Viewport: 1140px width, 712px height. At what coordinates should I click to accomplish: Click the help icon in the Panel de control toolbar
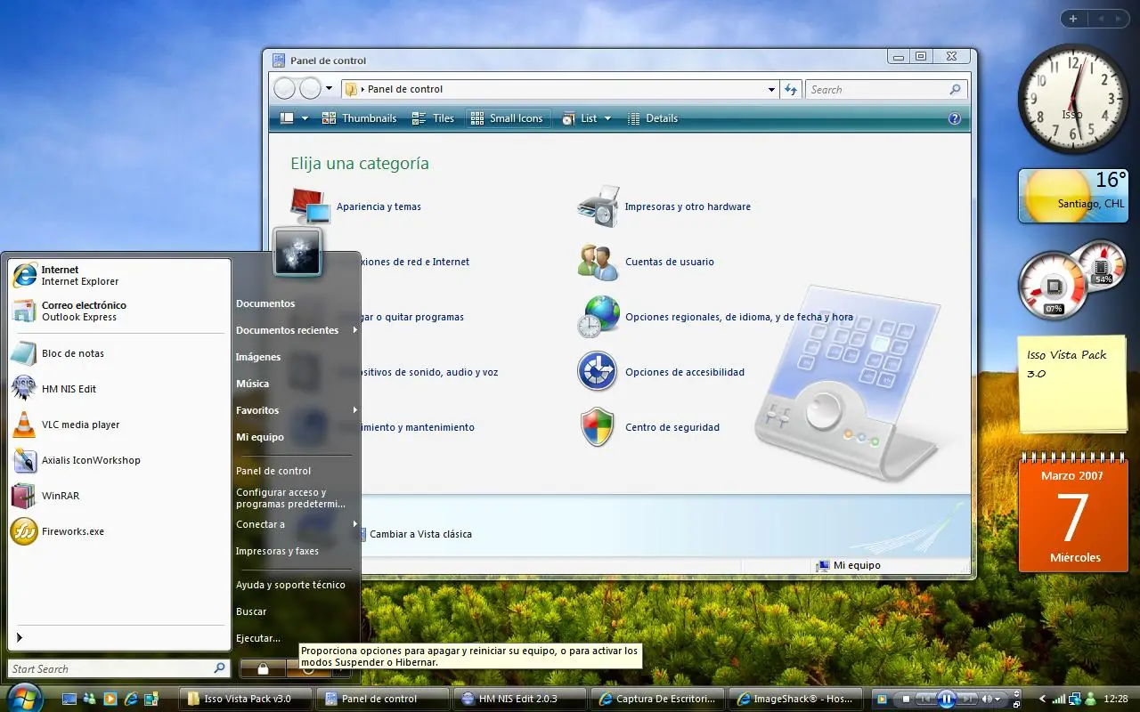[955, 118]
